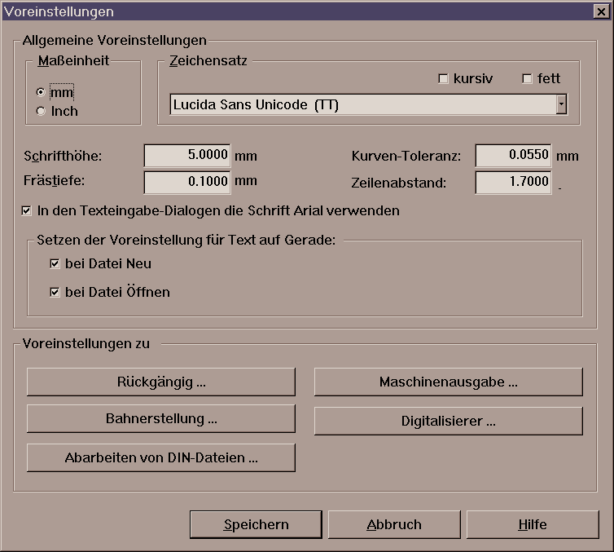Viewport: 614px width, 552px height.
Task: Open the Zeichensatz font dropdown arrow
Action: tap(560, 104)
